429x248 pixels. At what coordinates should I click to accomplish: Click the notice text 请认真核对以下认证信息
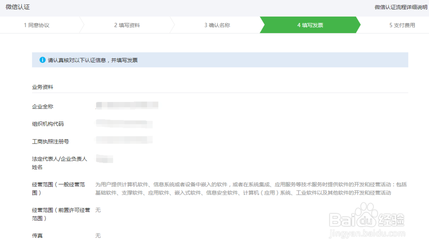point(77,60)
